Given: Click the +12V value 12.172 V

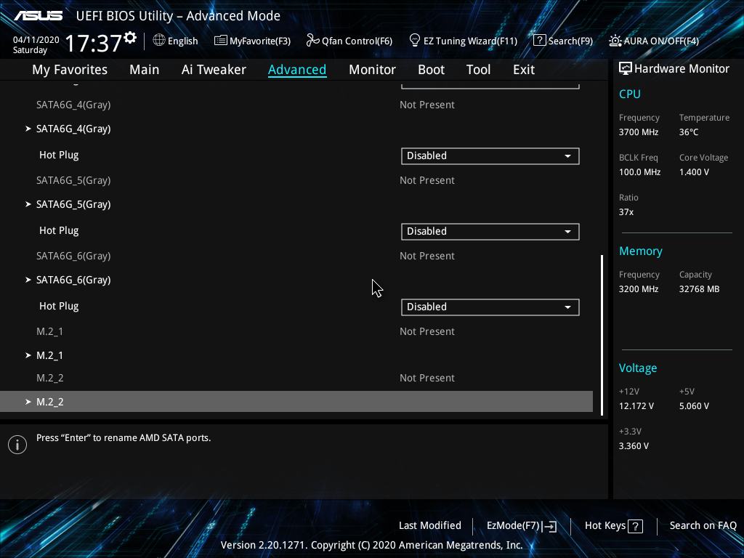Looking at the screenshot, I should [636, 406].
